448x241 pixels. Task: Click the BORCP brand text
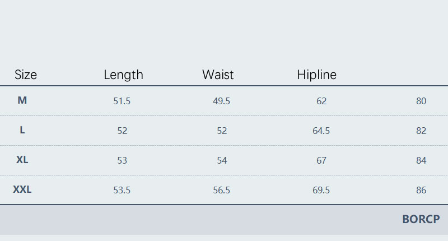[x=421, y=220]
